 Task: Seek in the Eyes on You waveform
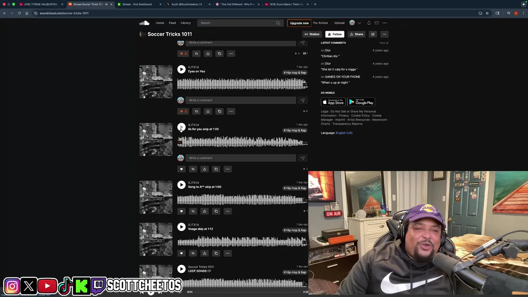click(x=242, y=84)
